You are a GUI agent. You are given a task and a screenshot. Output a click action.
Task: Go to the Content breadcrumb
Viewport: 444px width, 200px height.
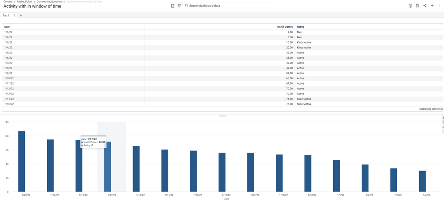pos(8,2)
